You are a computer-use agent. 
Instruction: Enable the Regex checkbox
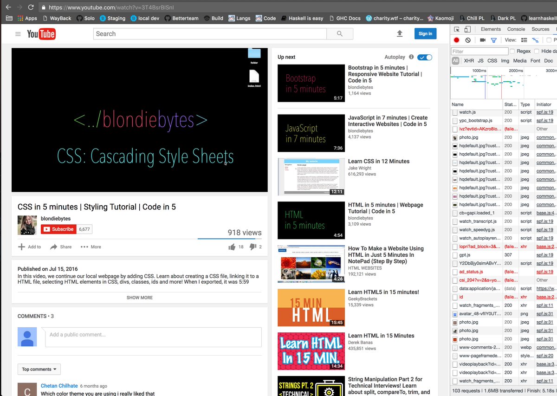point(512,51)
